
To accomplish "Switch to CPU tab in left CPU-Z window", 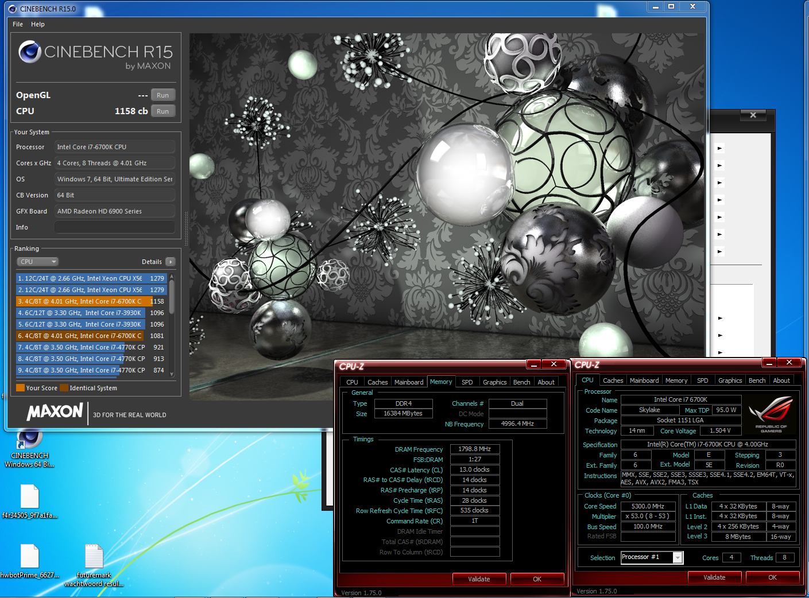I will click(x=352, y=382).
